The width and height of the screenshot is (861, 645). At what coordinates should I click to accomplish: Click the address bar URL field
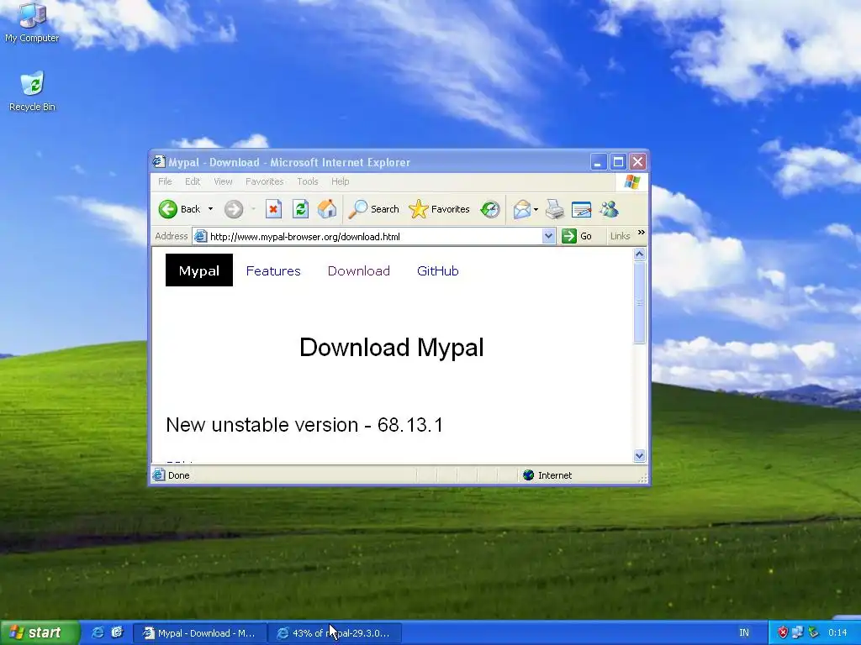(x=375, y=236)
